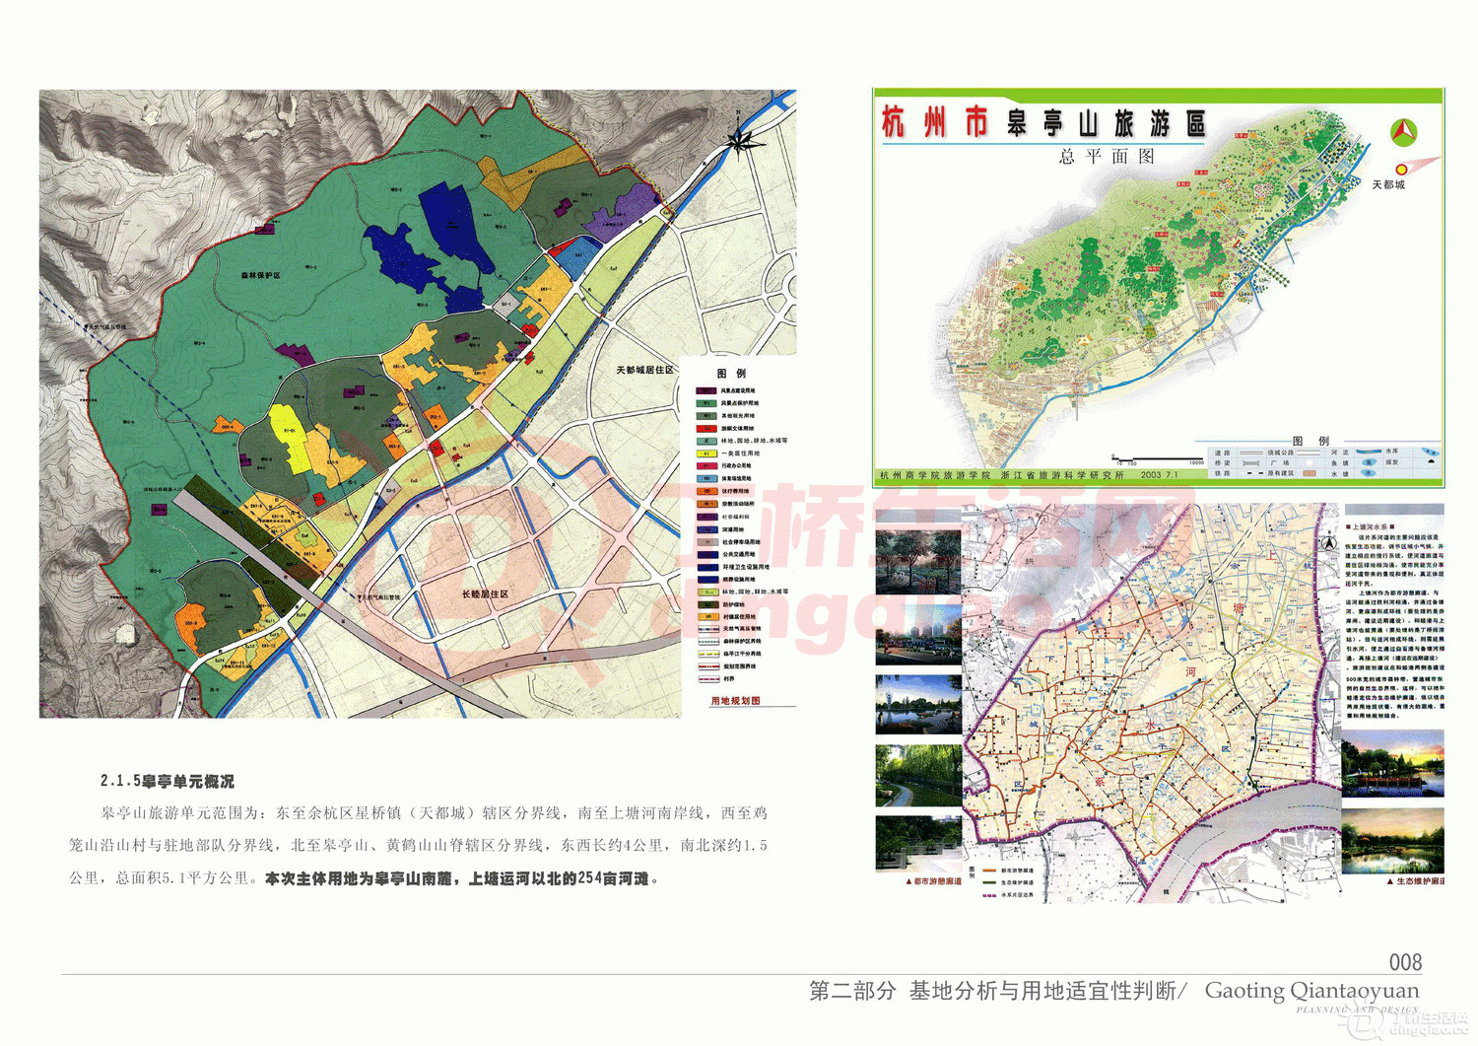Click the compass rose on land-use map
Screen dimensions: 1478x1046
coord(743,141)
